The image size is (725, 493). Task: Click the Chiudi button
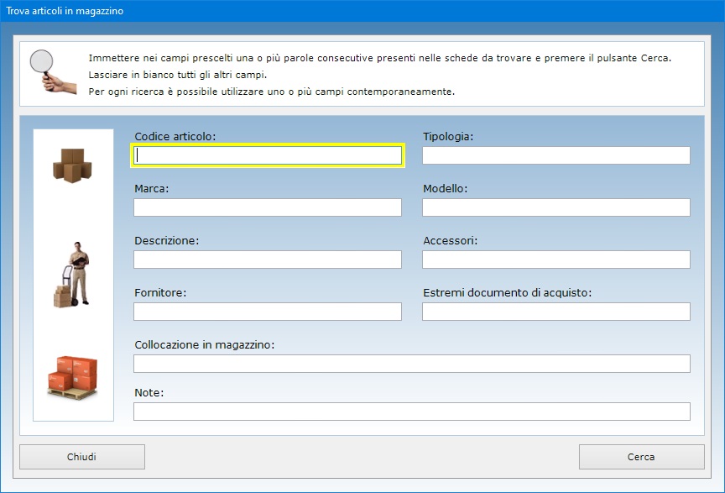pos(82,457)
